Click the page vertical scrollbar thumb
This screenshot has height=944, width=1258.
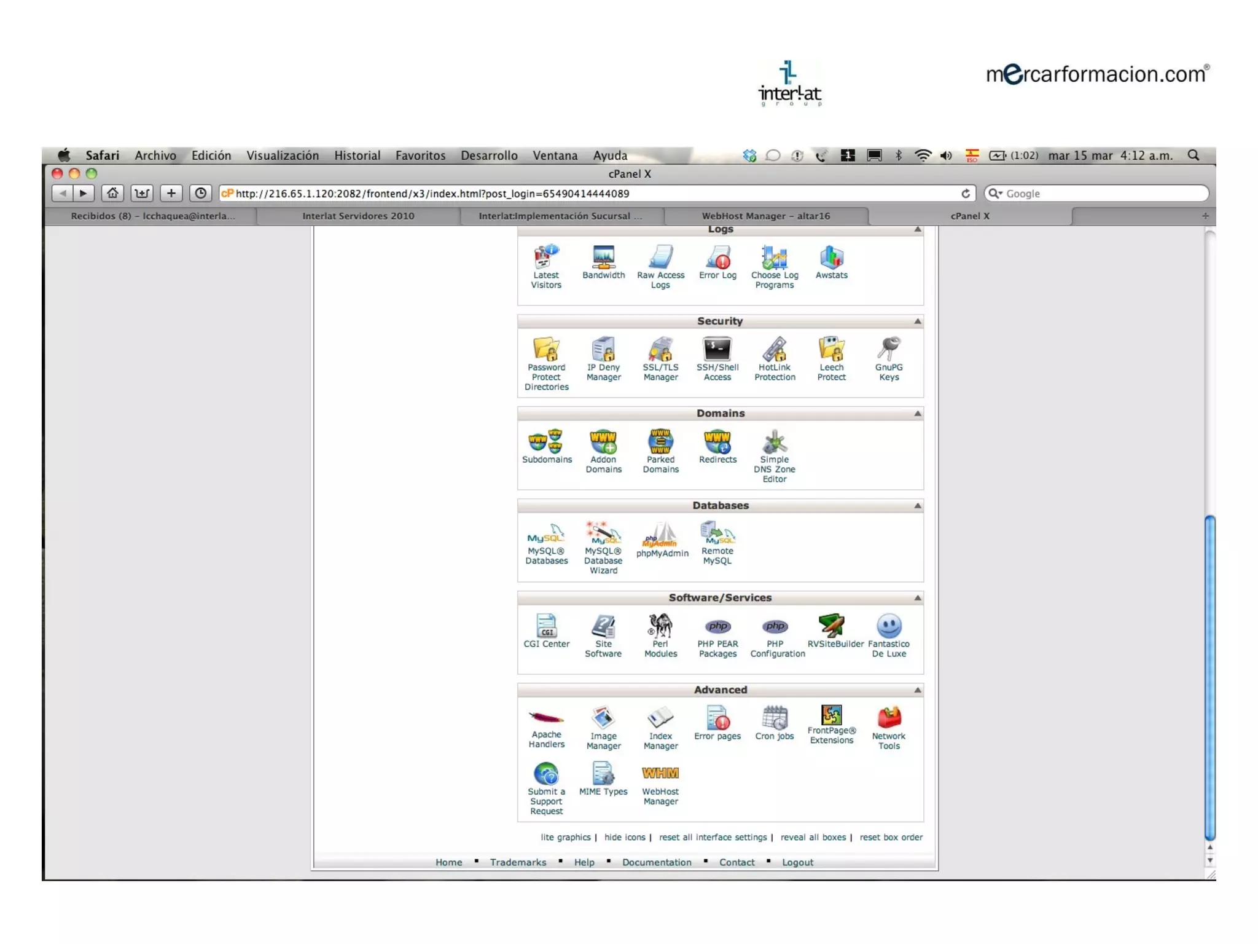point(1209,676)
